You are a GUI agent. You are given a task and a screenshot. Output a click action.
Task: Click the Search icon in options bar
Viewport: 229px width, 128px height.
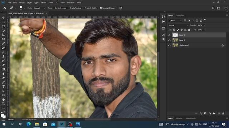pos(213,8)
